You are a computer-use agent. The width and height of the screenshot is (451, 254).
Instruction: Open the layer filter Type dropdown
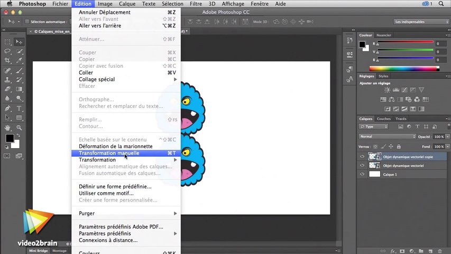pyautogui.click(x=373, y=126)
